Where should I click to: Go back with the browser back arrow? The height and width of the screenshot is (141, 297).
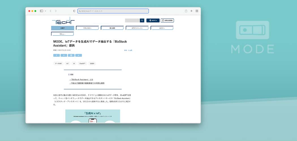[50, 11]
